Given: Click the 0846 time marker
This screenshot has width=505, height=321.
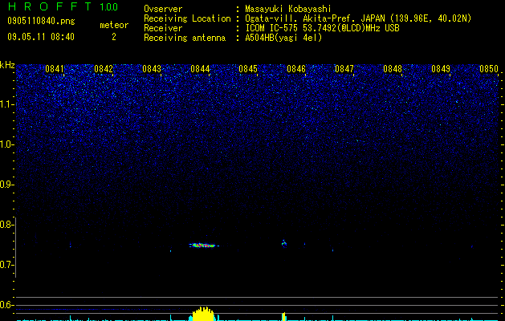Looking at the screenshot, I should point(296,69).
